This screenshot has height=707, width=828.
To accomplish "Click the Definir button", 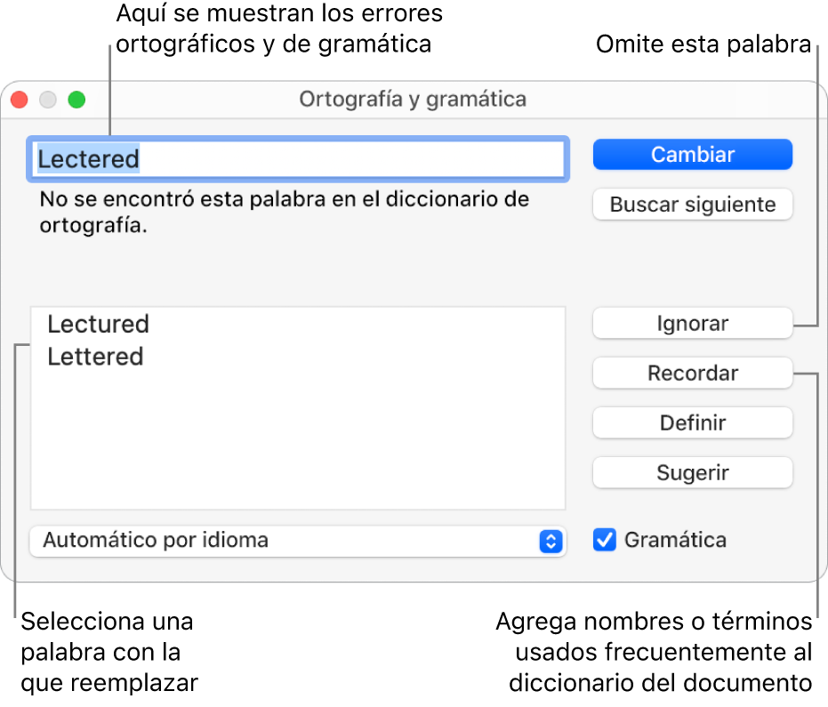I will tap(692, 423).
